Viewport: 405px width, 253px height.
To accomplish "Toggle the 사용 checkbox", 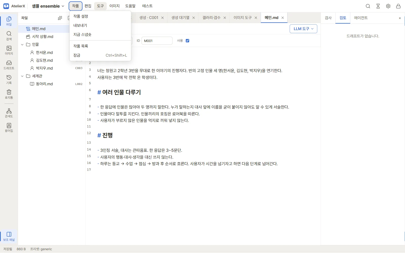I will (188, 41).
